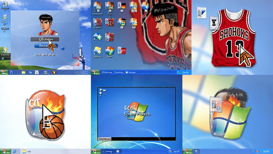
Task: Click the red tray icon in bottom-right taskbar
Action: (x=257, y=151)
